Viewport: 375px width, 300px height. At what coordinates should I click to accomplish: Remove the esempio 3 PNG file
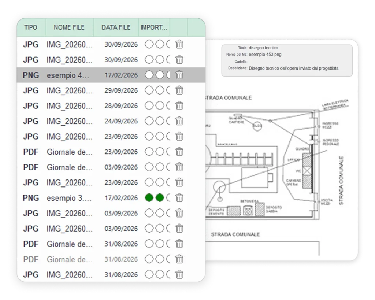click(x=179, y=198)
